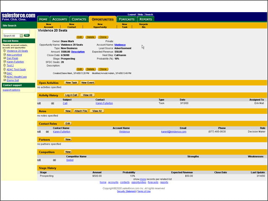The height and width of the screenshot is (201, 268).
Task: Click del on Karen Fullerton contact role
Action: (x=47, y=131)
